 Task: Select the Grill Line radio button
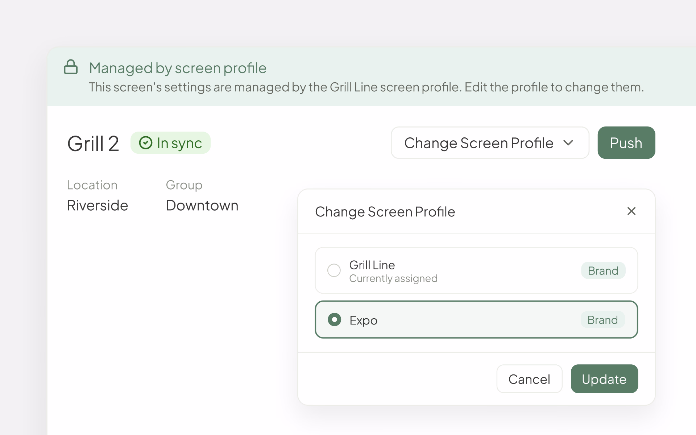tap(334, 270)
